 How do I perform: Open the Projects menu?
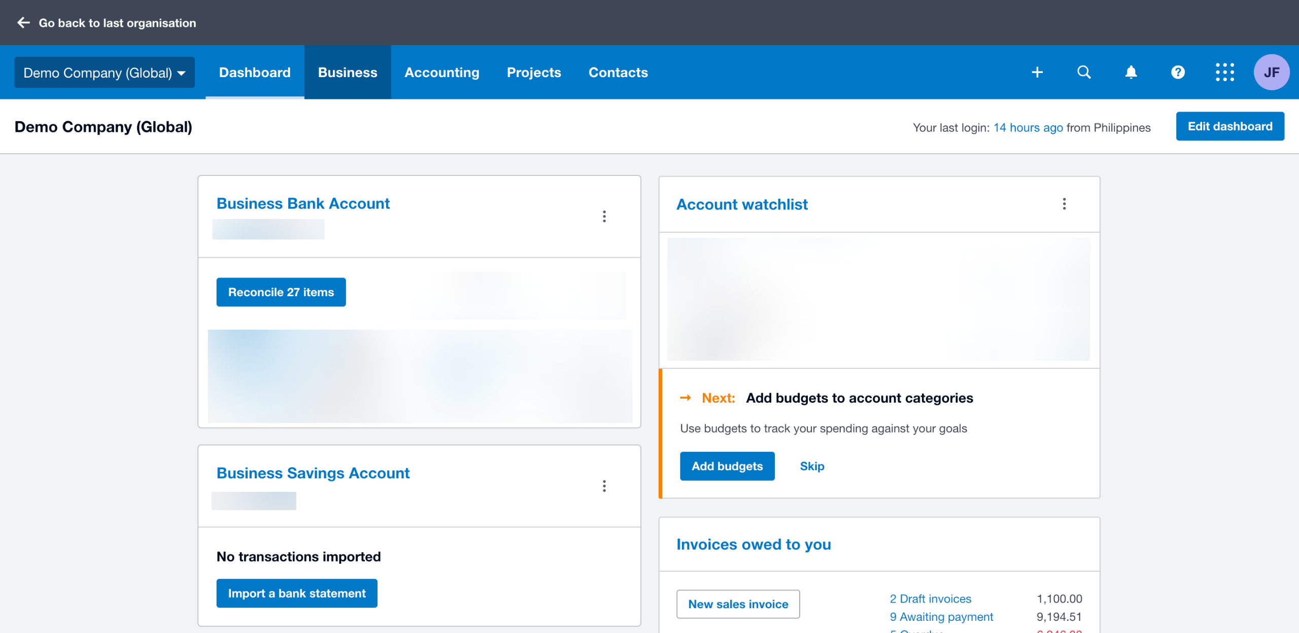point(534,73)
